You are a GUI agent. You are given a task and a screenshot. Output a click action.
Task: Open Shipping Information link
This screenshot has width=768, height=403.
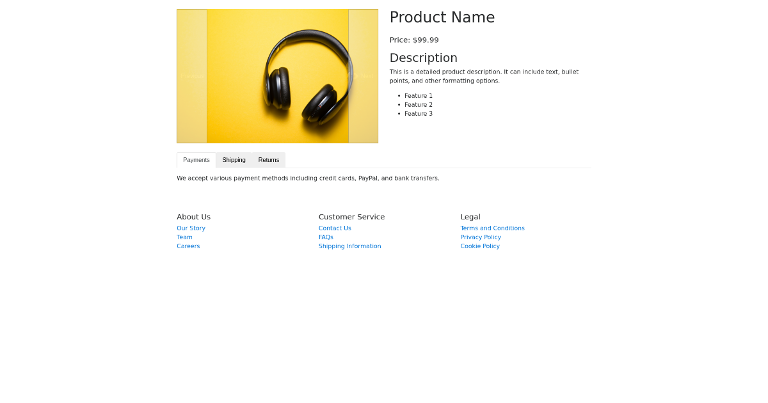pos(349,246)
